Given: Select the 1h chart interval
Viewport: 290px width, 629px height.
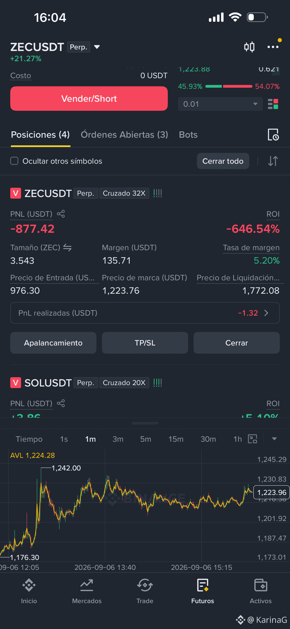Looking at the screenshot, I should tap(238, 439).
